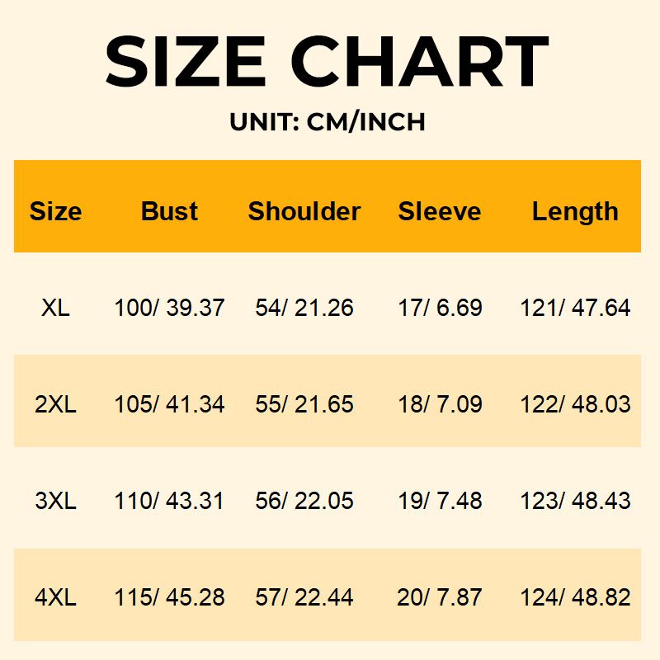Click the 3XL shoulder value 56/ 22.05
Viewport: 660px width, 660px height.
[304, 501]
